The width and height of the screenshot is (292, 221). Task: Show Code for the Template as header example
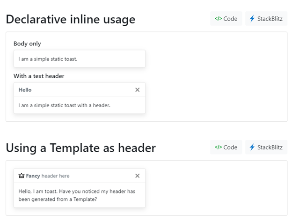[x=226, y=147]
